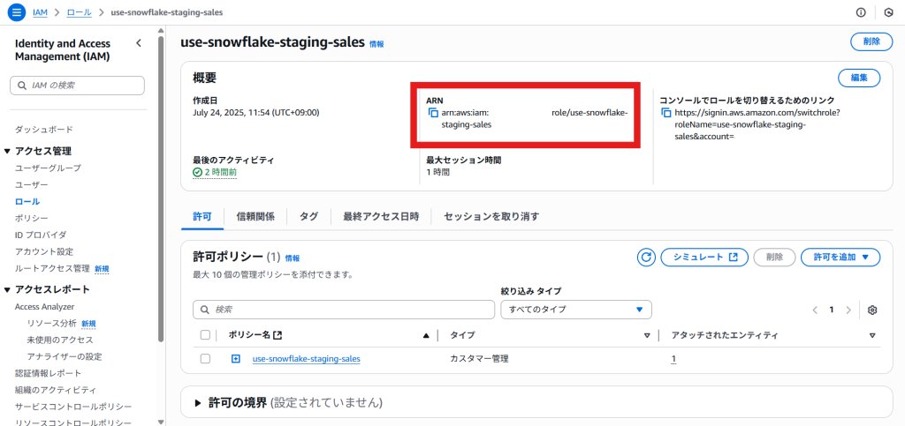Open the セッションを取り消す tab
Screen dimensions: 905x426
point(491,216)
